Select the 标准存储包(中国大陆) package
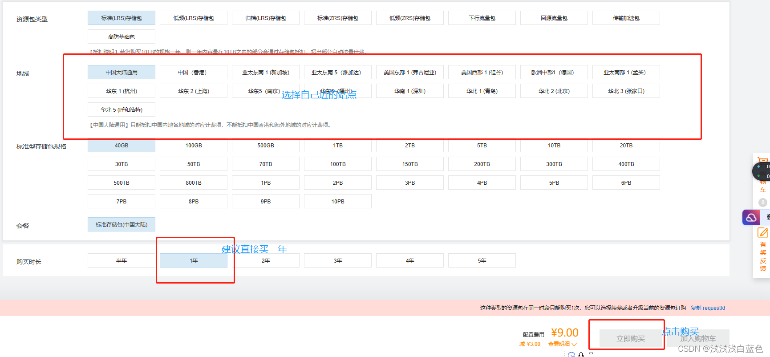This screenshot has width=770, height=357. tap(122, 225)
